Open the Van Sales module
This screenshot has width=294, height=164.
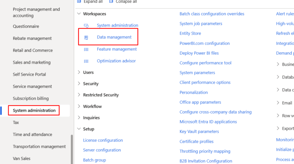[x=22, y=159]
